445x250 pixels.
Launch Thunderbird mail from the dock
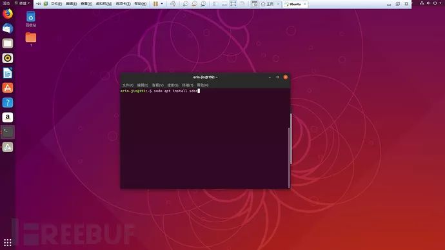8,28
